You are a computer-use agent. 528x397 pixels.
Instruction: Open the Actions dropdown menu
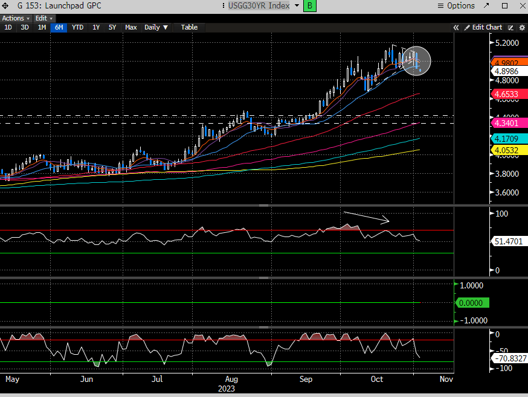tap(16, 18)
